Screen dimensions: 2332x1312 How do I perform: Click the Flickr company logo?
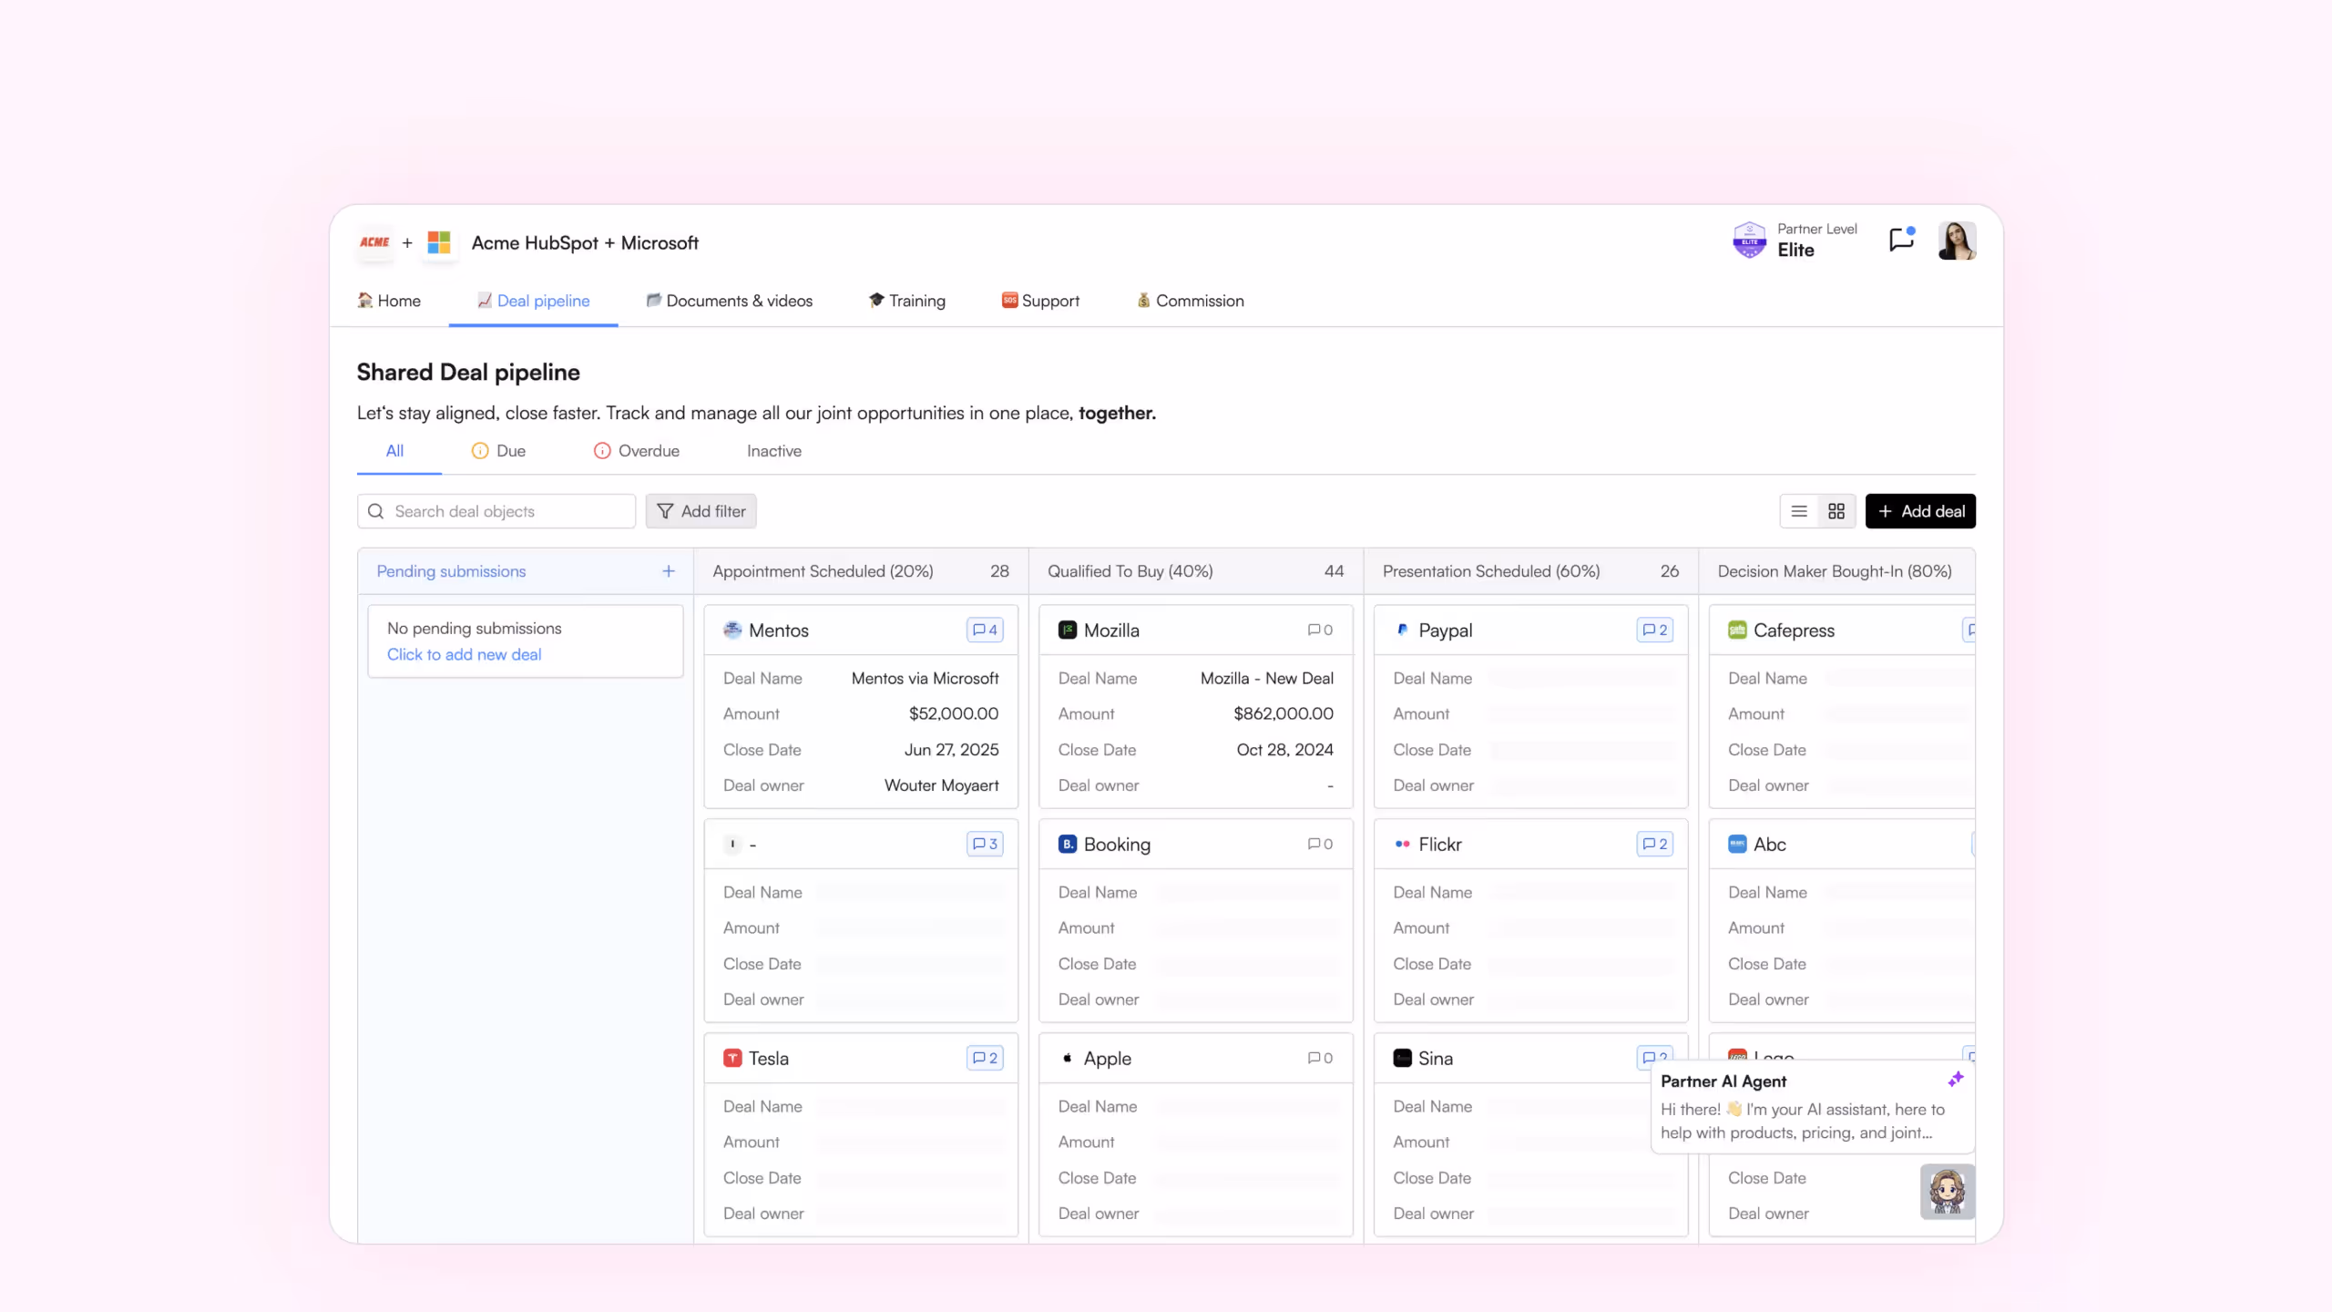tap(1403, 844)
